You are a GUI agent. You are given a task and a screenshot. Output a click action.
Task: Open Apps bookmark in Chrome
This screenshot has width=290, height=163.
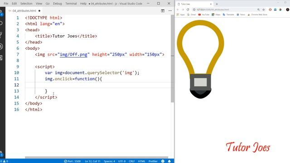tap(181, 14)
